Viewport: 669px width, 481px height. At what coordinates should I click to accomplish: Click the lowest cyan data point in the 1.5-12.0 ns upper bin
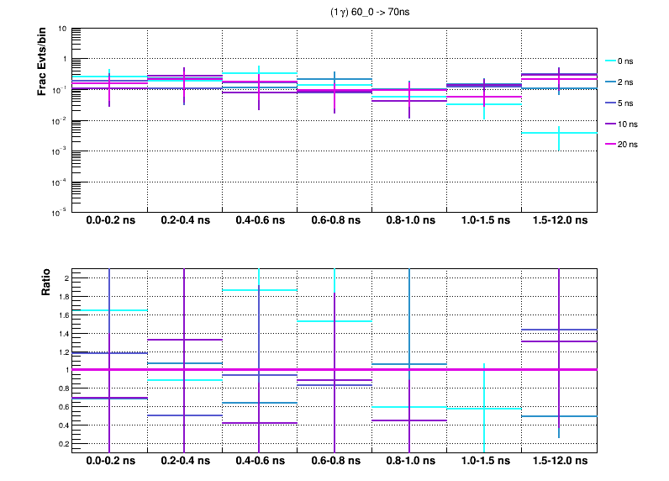pyautogui.click(x=559, y=133)
